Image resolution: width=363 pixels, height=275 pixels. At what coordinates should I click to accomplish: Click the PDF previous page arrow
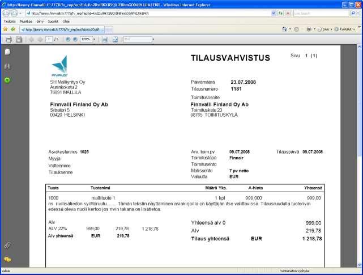[31, 40]
